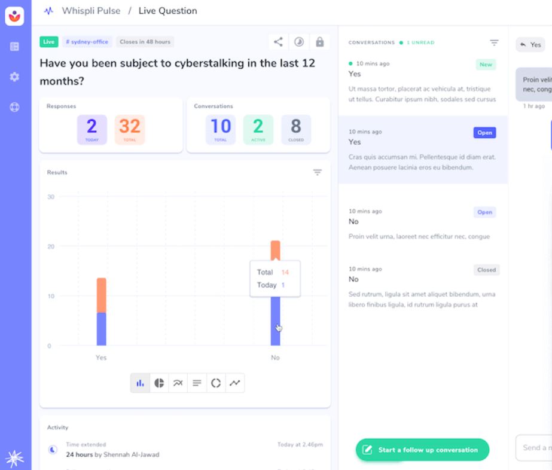552x470 pixels.
Task: Click the Today 1 tooltip row
Action: (271, 285)
